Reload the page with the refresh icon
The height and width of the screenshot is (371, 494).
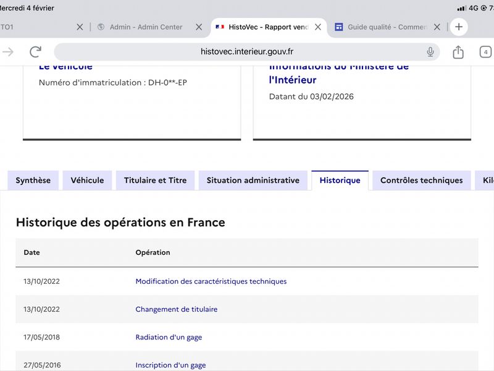[x=35, y=52]
